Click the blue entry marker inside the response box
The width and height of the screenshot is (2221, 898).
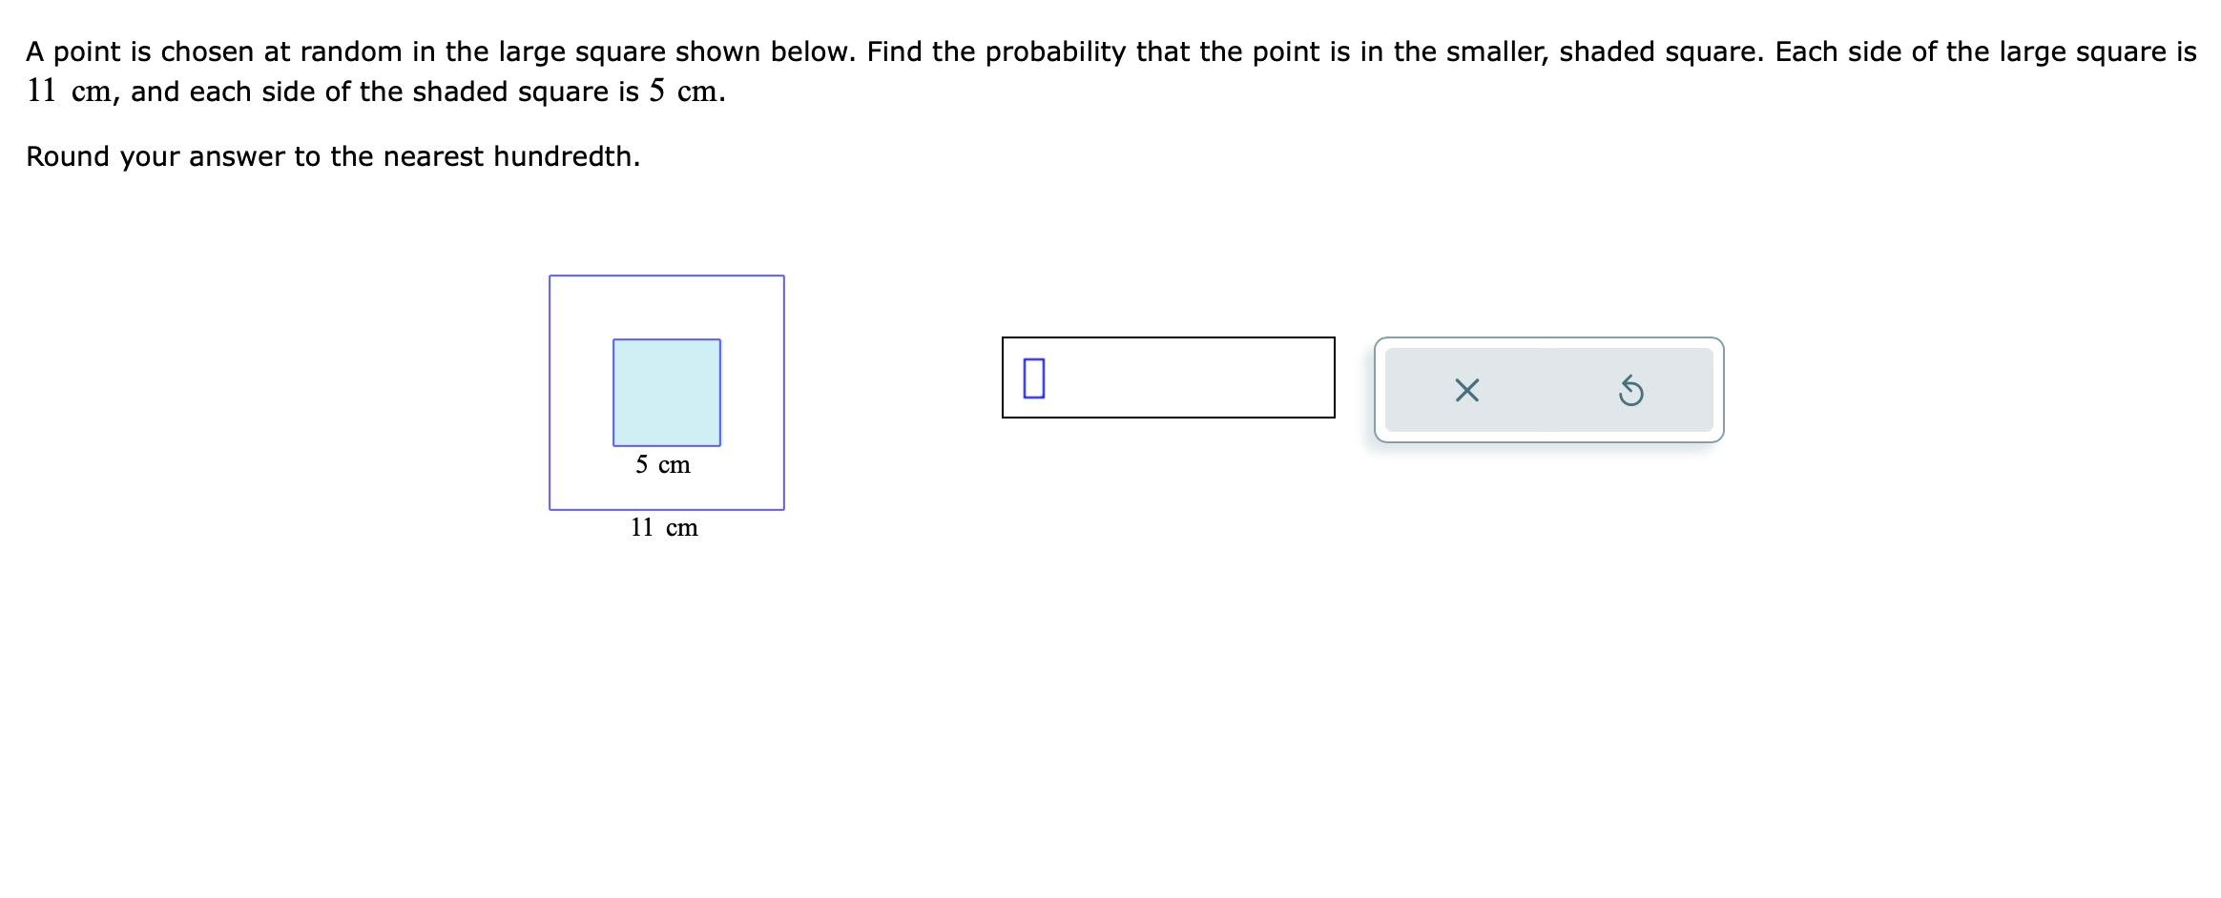1035,379
